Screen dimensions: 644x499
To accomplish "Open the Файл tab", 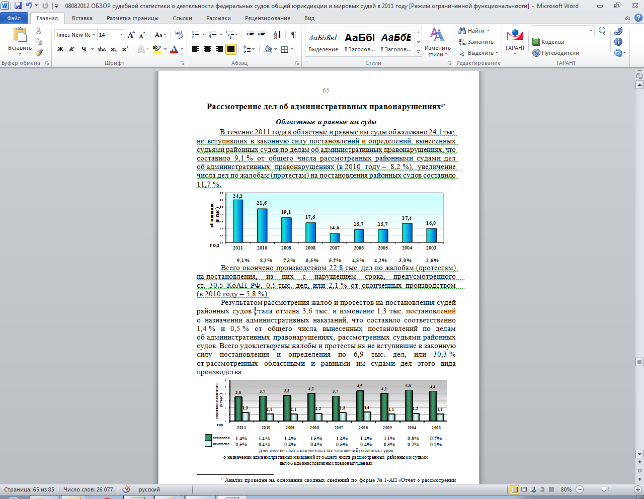I will click(15, 18).
